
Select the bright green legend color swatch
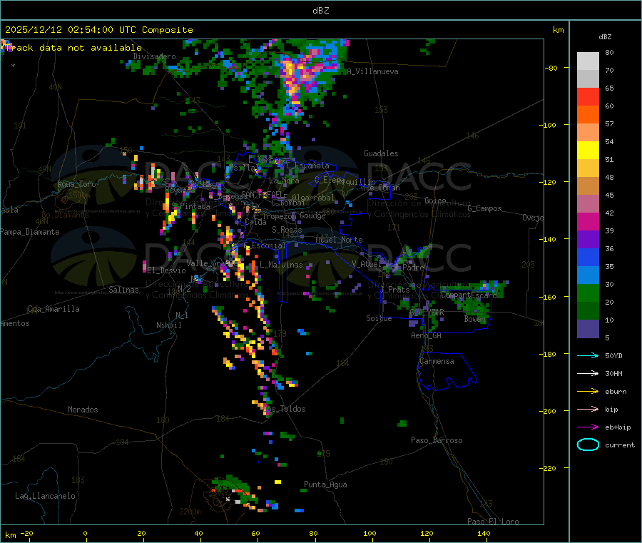tap(588, 293)
